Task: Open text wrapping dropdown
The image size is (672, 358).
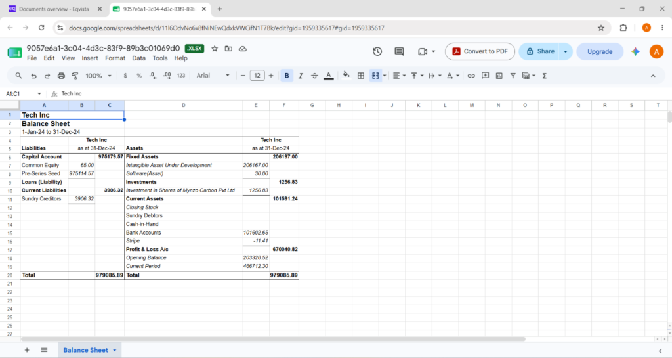Action: tap(434, 76)
